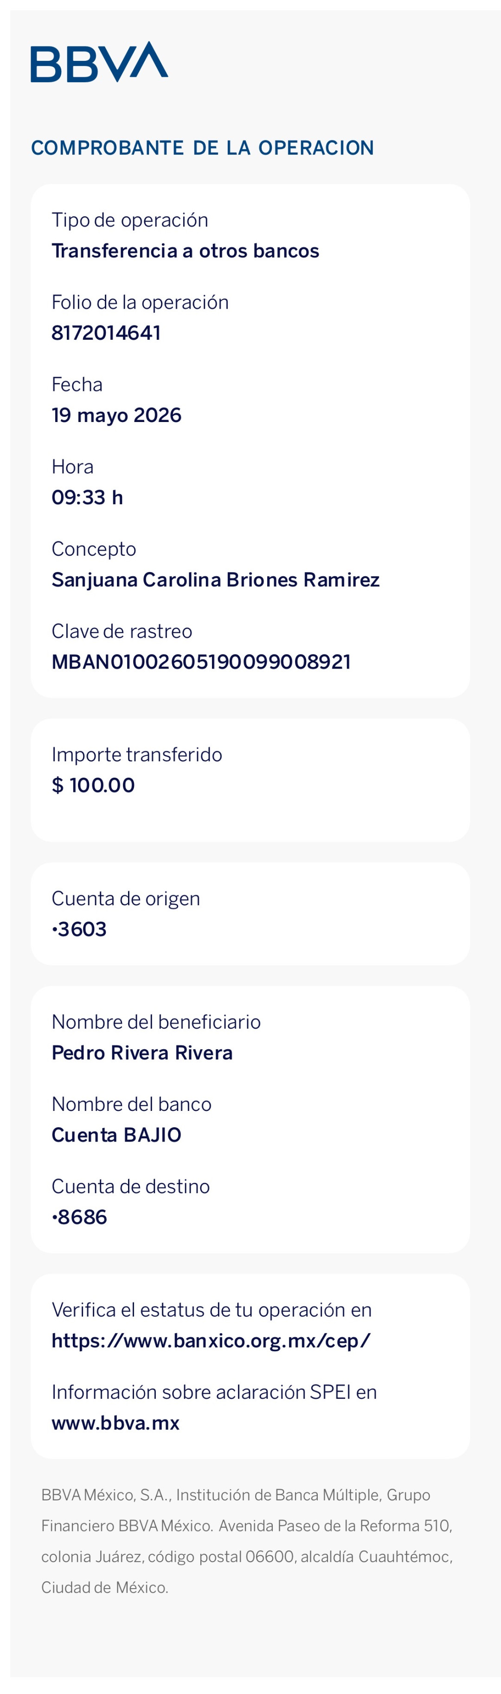Select the origin account ending 3603

click(x=79, y=929)
